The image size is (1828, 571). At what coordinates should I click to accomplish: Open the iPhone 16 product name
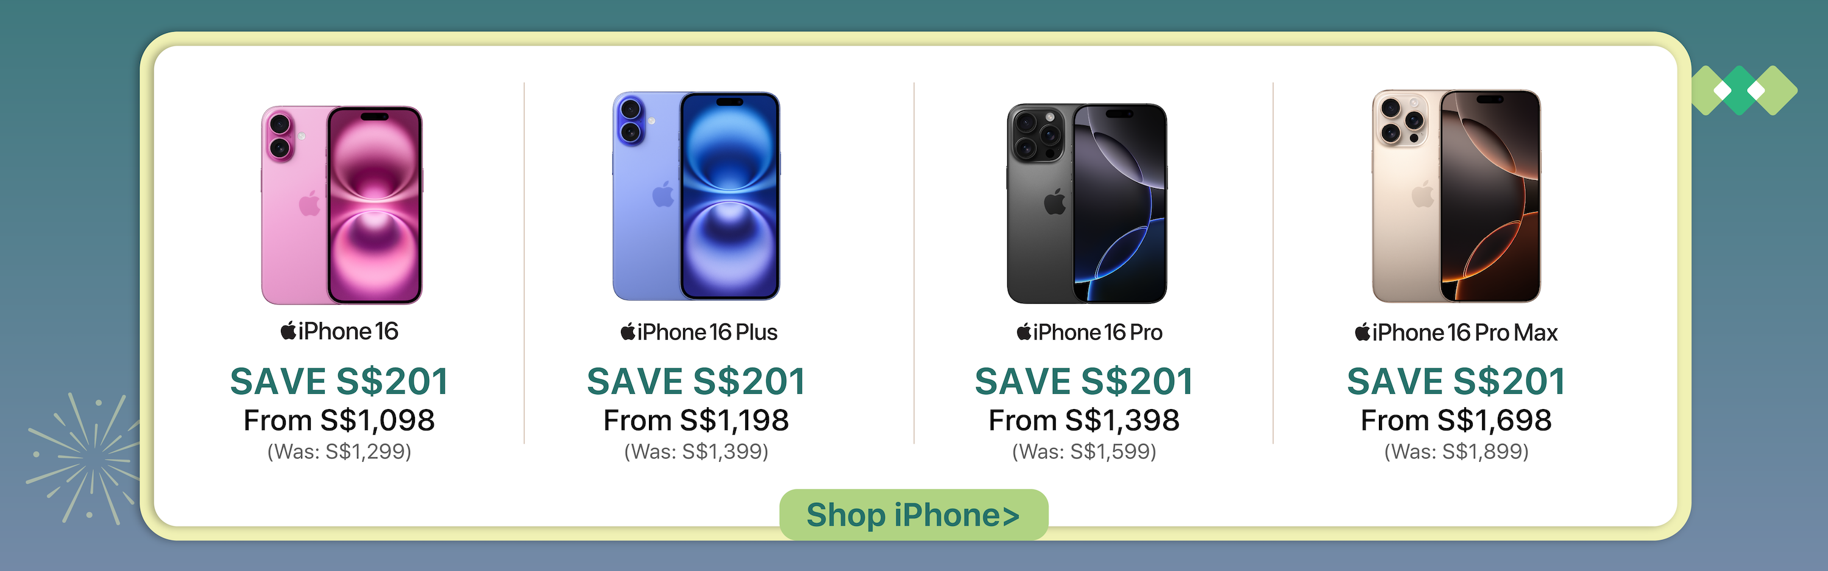pyautogui.click(x=348, y=331)
